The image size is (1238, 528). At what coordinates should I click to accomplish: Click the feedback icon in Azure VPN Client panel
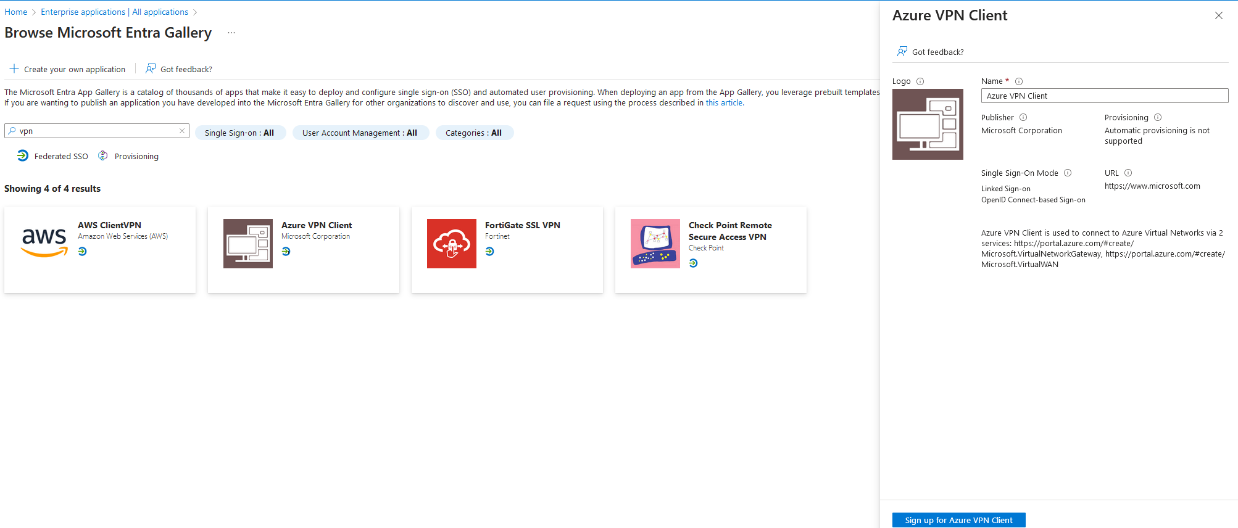(x=902, y=51)
